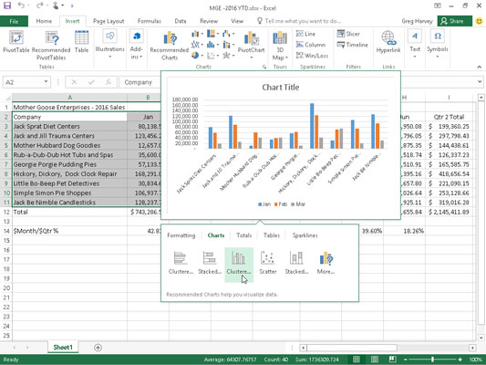This screenshot has width=486, height=365.
Task: Expand the Name Box dropdown
Action: tap(46, 82)
